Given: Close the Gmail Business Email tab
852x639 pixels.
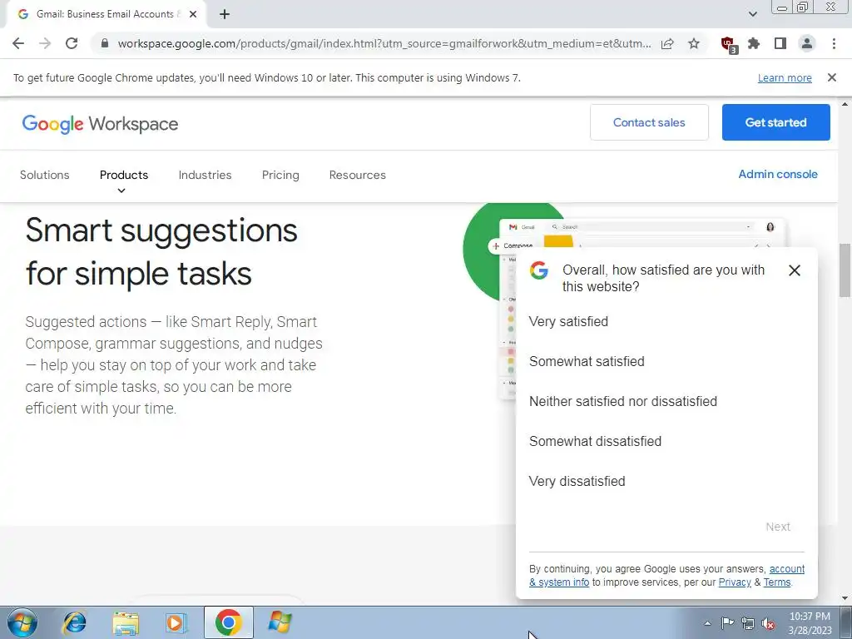Looking at the screenshot, I should (x=193, y=14).
